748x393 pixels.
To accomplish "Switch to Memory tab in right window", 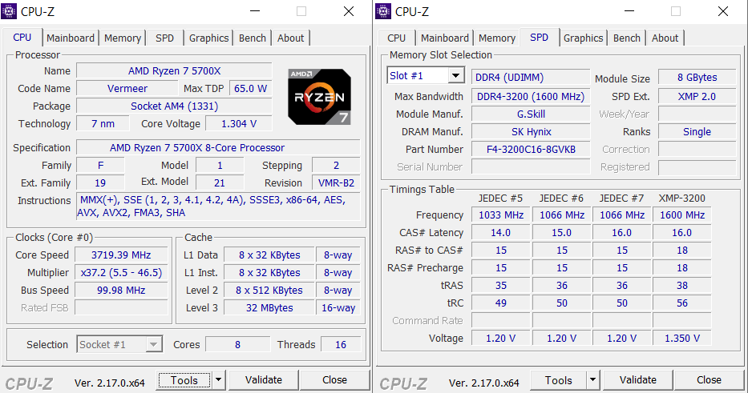I will click(x=497, y=38).
